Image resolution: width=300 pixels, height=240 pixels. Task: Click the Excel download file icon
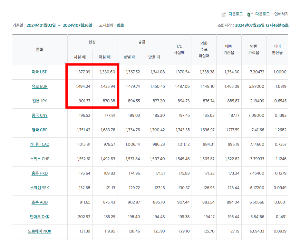tap(250, 14)
